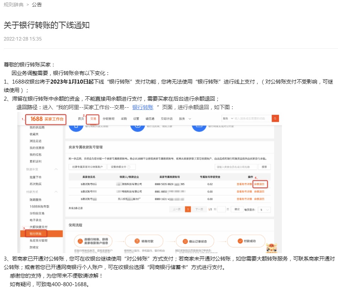
Task: Open 分阶段交易 in the sidebar
Action: (37, 213)
